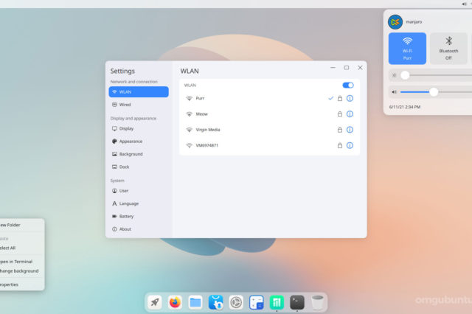Connect to the VM6974871 network
This screenshot has height=314, width=472.
207,145
